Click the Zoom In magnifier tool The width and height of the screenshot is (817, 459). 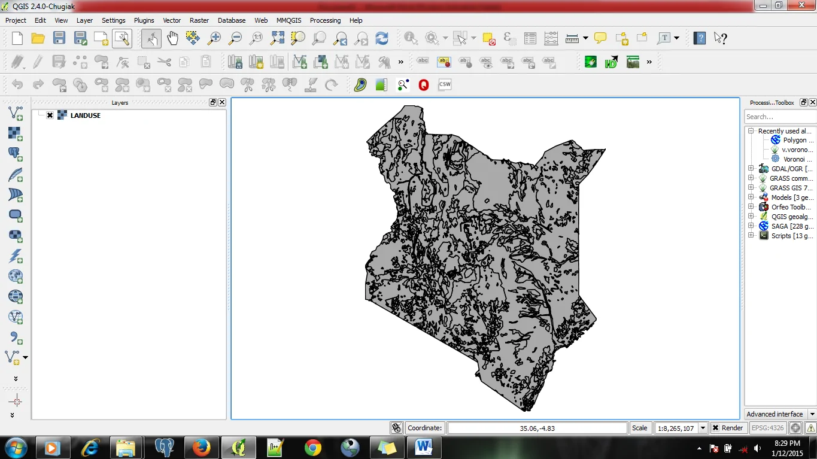click(x=214, y=38)
